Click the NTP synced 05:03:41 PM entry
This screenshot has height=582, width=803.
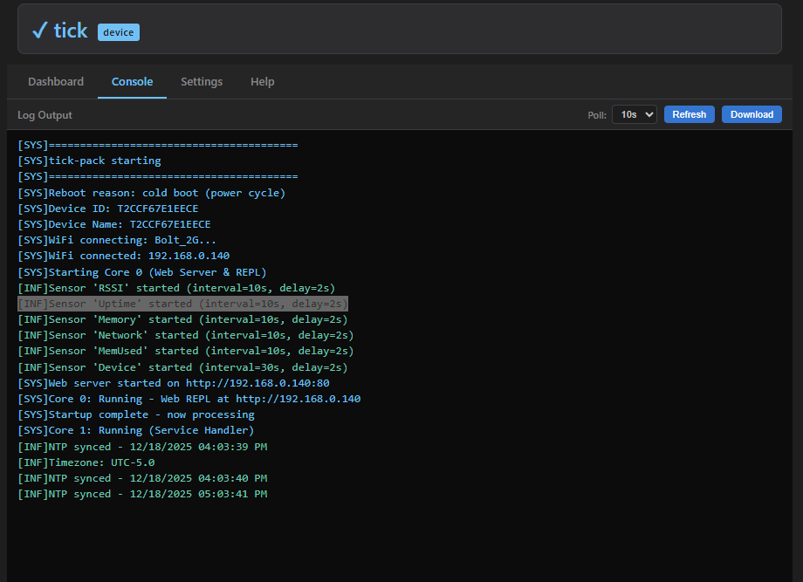142,494
